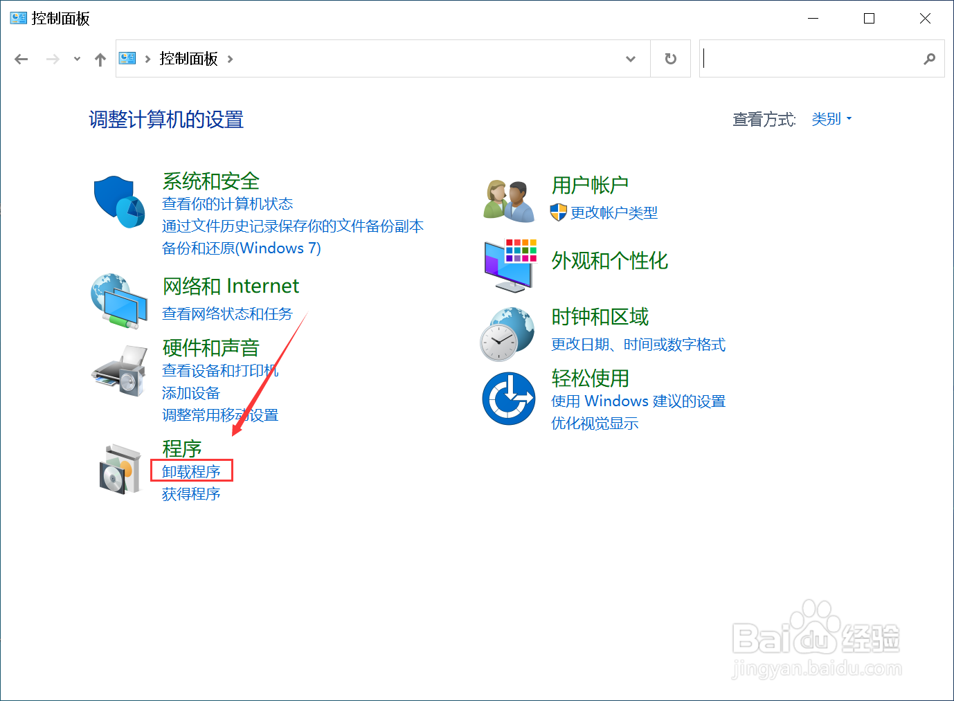The image size is (954, 701).
Task: Go up one level with up arrow
Action: click(x=100, y=60)
